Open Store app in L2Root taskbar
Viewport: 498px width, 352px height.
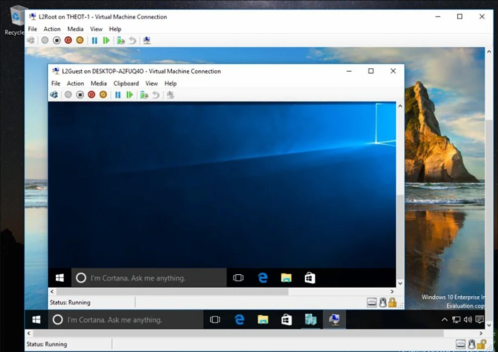click(x=286, y=319)
